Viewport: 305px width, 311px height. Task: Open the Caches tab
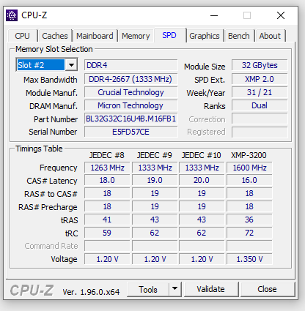(x=55, y=36)
